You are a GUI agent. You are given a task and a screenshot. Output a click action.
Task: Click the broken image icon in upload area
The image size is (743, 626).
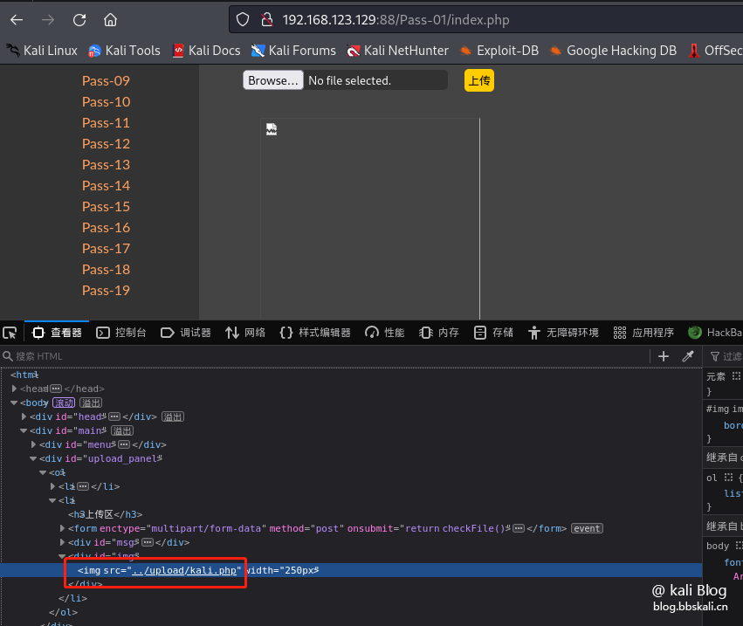(272, 129)
